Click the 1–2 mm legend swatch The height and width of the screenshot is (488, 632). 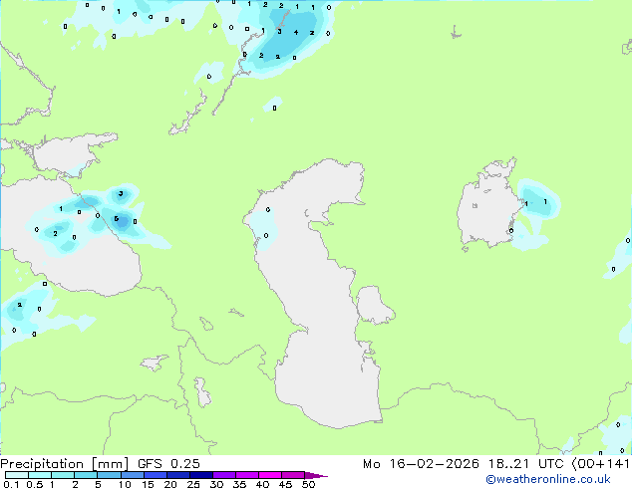[63, 475]
